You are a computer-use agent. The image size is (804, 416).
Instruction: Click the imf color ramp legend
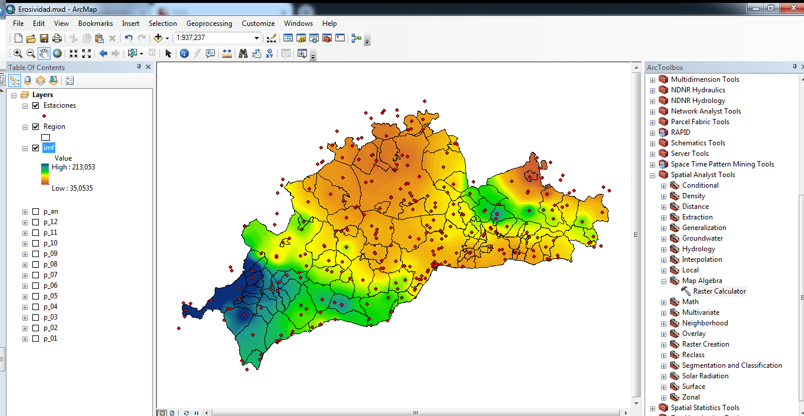pos(45,174)
